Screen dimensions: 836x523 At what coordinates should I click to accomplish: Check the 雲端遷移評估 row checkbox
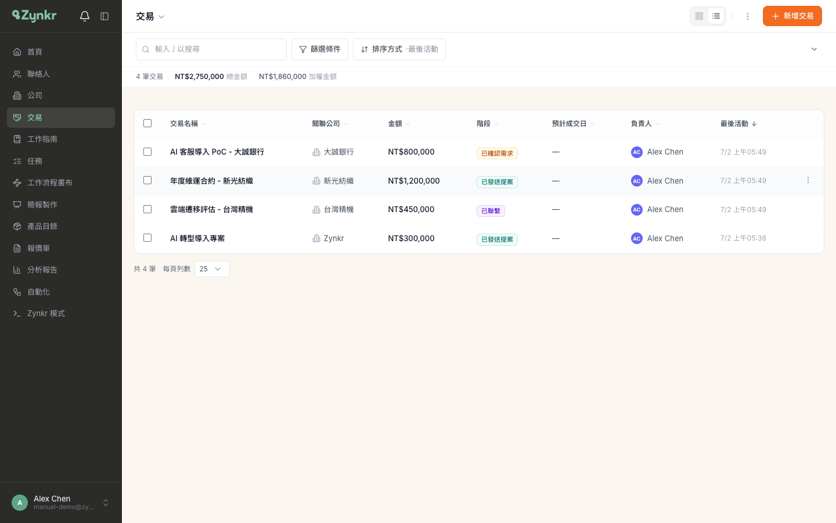click(x=147, y=209)
